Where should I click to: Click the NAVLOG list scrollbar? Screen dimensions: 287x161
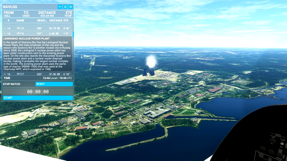coord(73,35)
